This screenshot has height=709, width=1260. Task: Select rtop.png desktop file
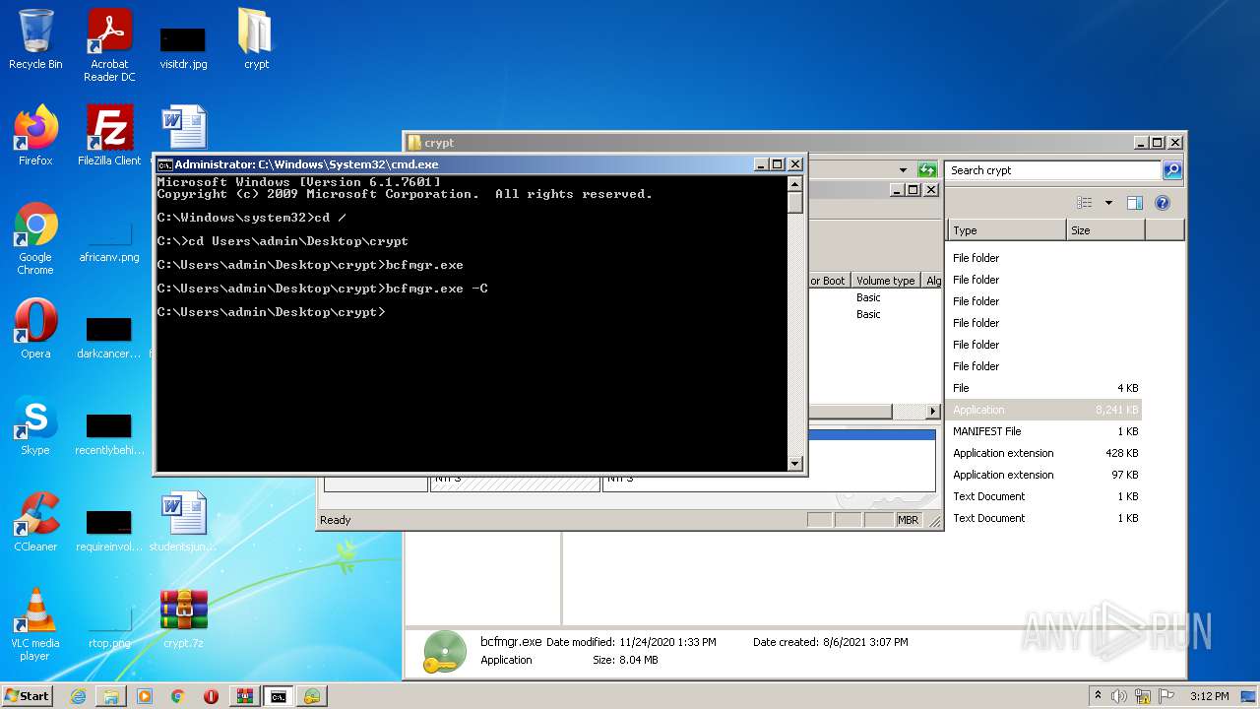pos(109,626)
